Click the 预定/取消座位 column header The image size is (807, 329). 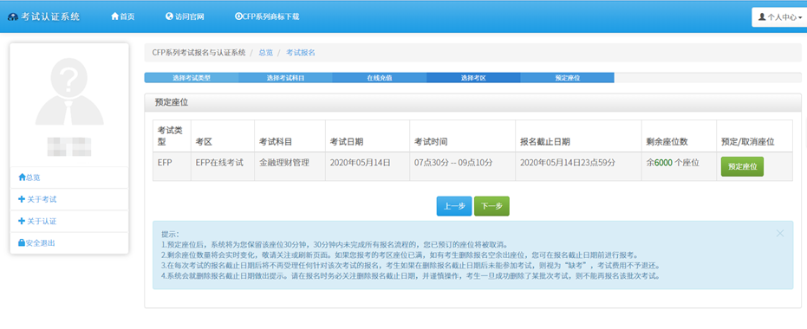[x=754, y=136]
